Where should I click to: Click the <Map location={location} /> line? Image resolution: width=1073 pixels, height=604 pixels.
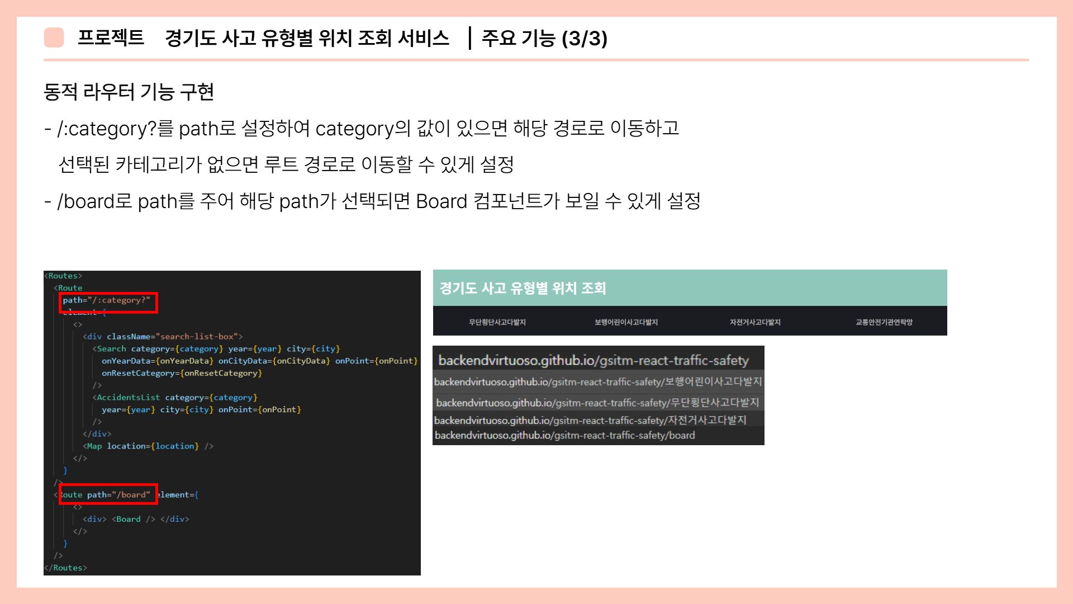pos(148,446)
